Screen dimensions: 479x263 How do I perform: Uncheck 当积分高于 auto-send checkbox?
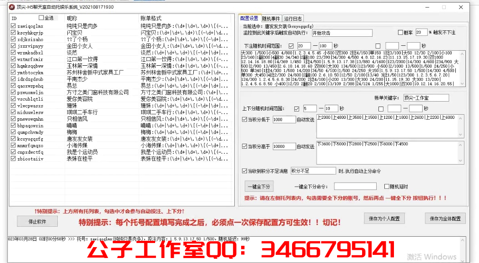(x=244, y=146)
